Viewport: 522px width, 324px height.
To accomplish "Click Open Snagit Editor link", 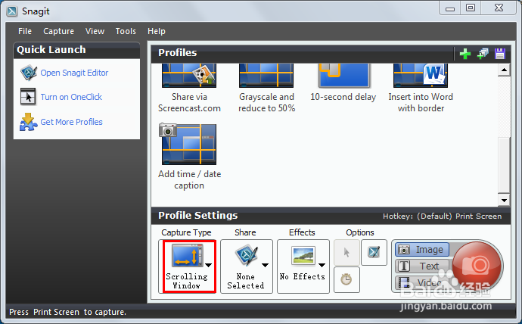I will coord(74,73).
